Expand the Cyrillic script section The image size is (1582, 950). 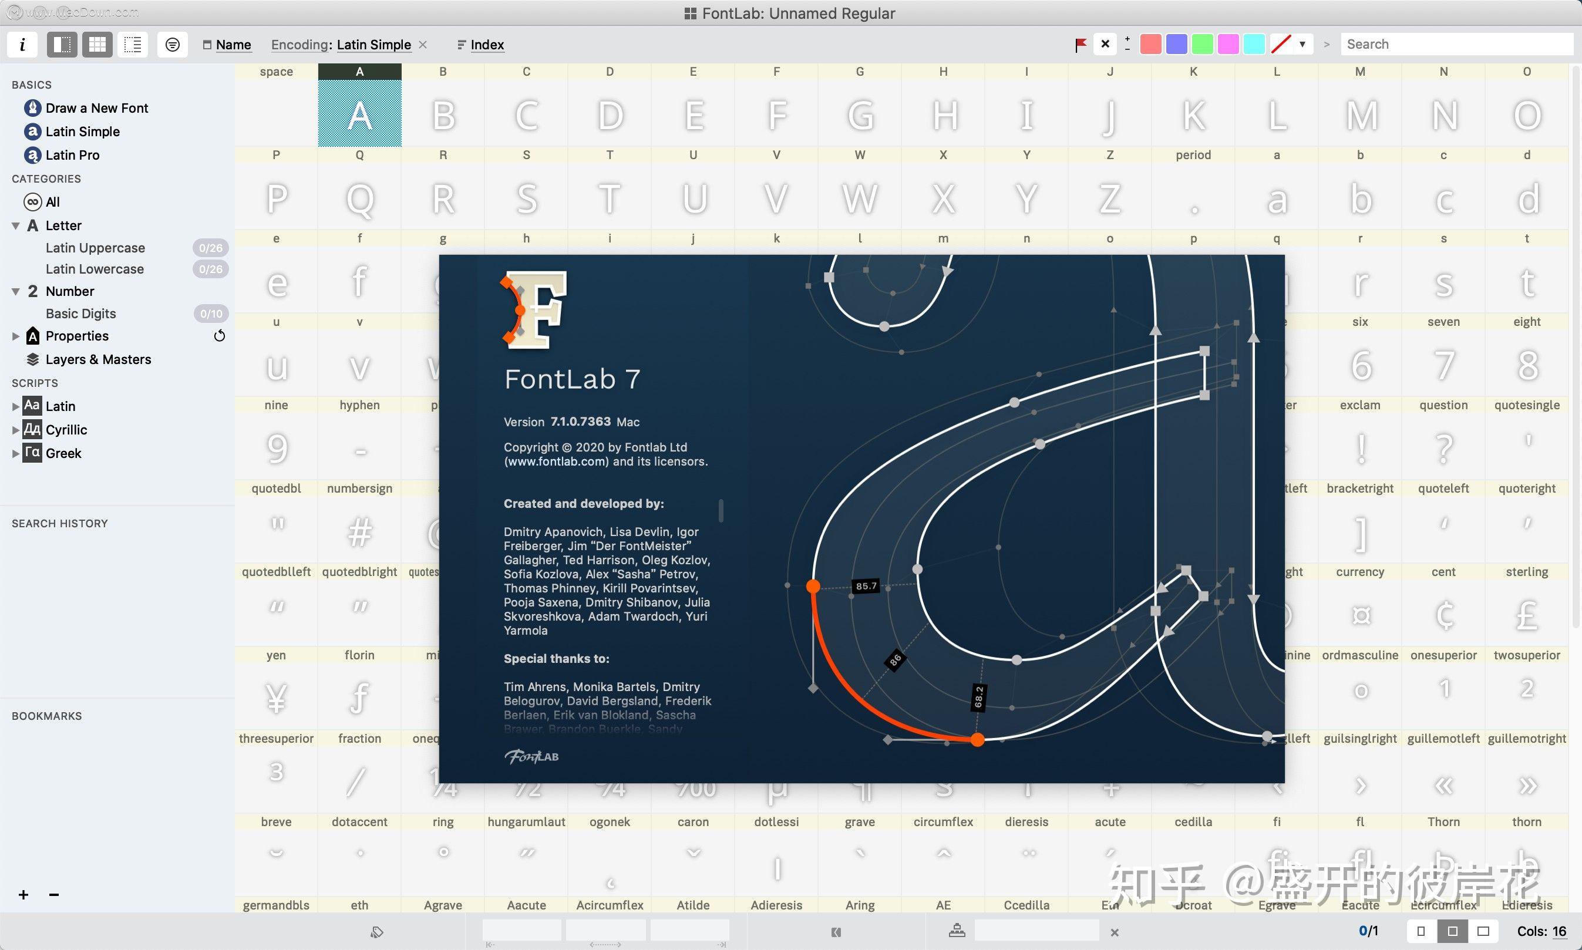(x=15, y=430)
